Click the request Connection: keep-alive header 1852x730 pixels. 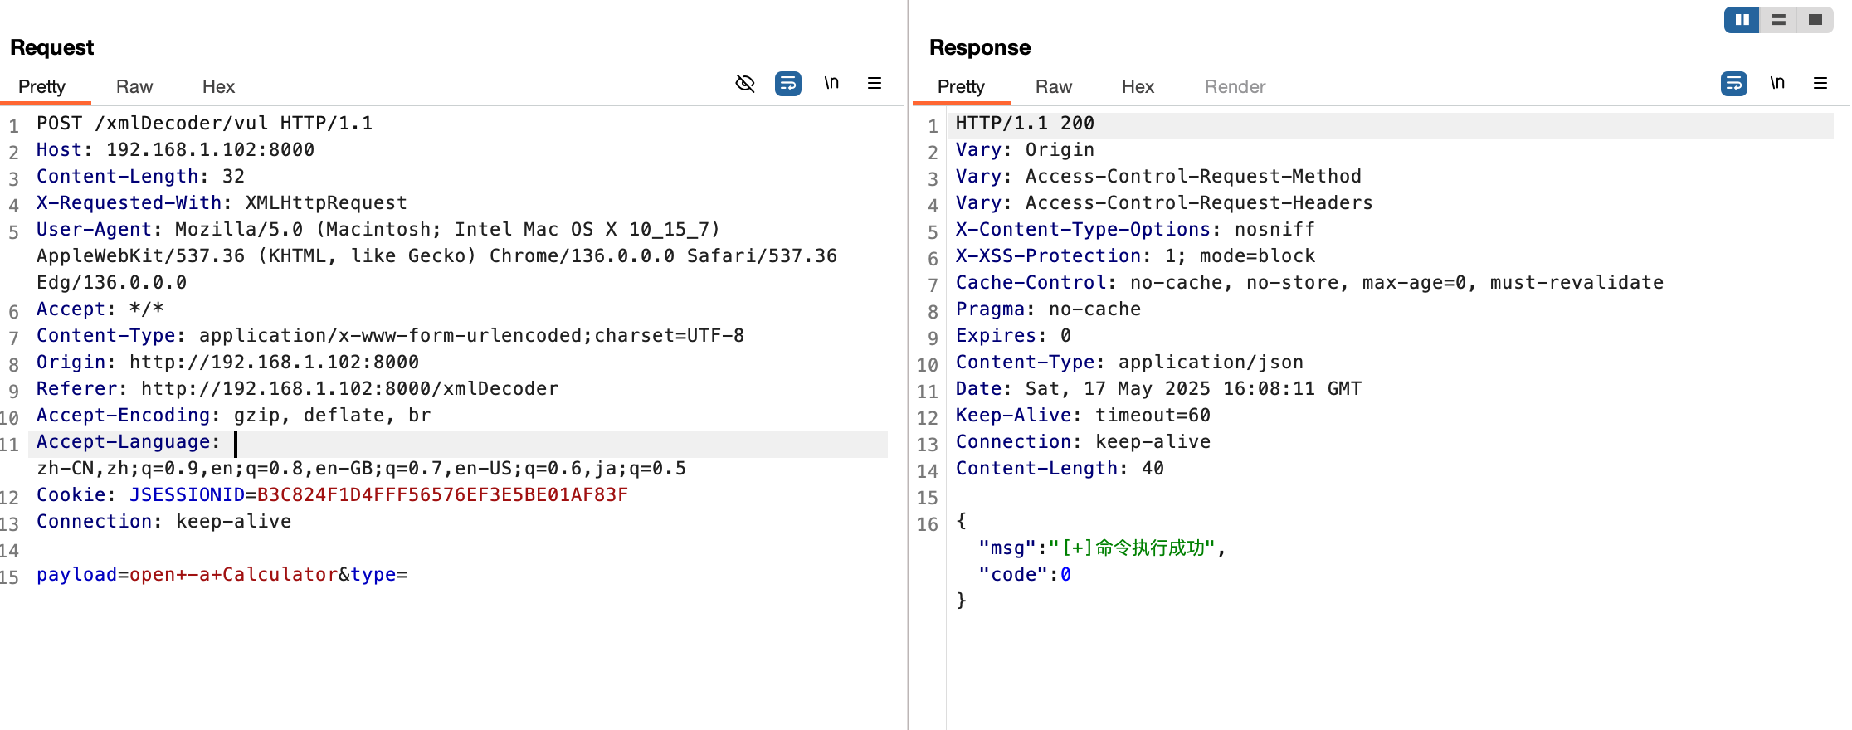pos(163,522)
